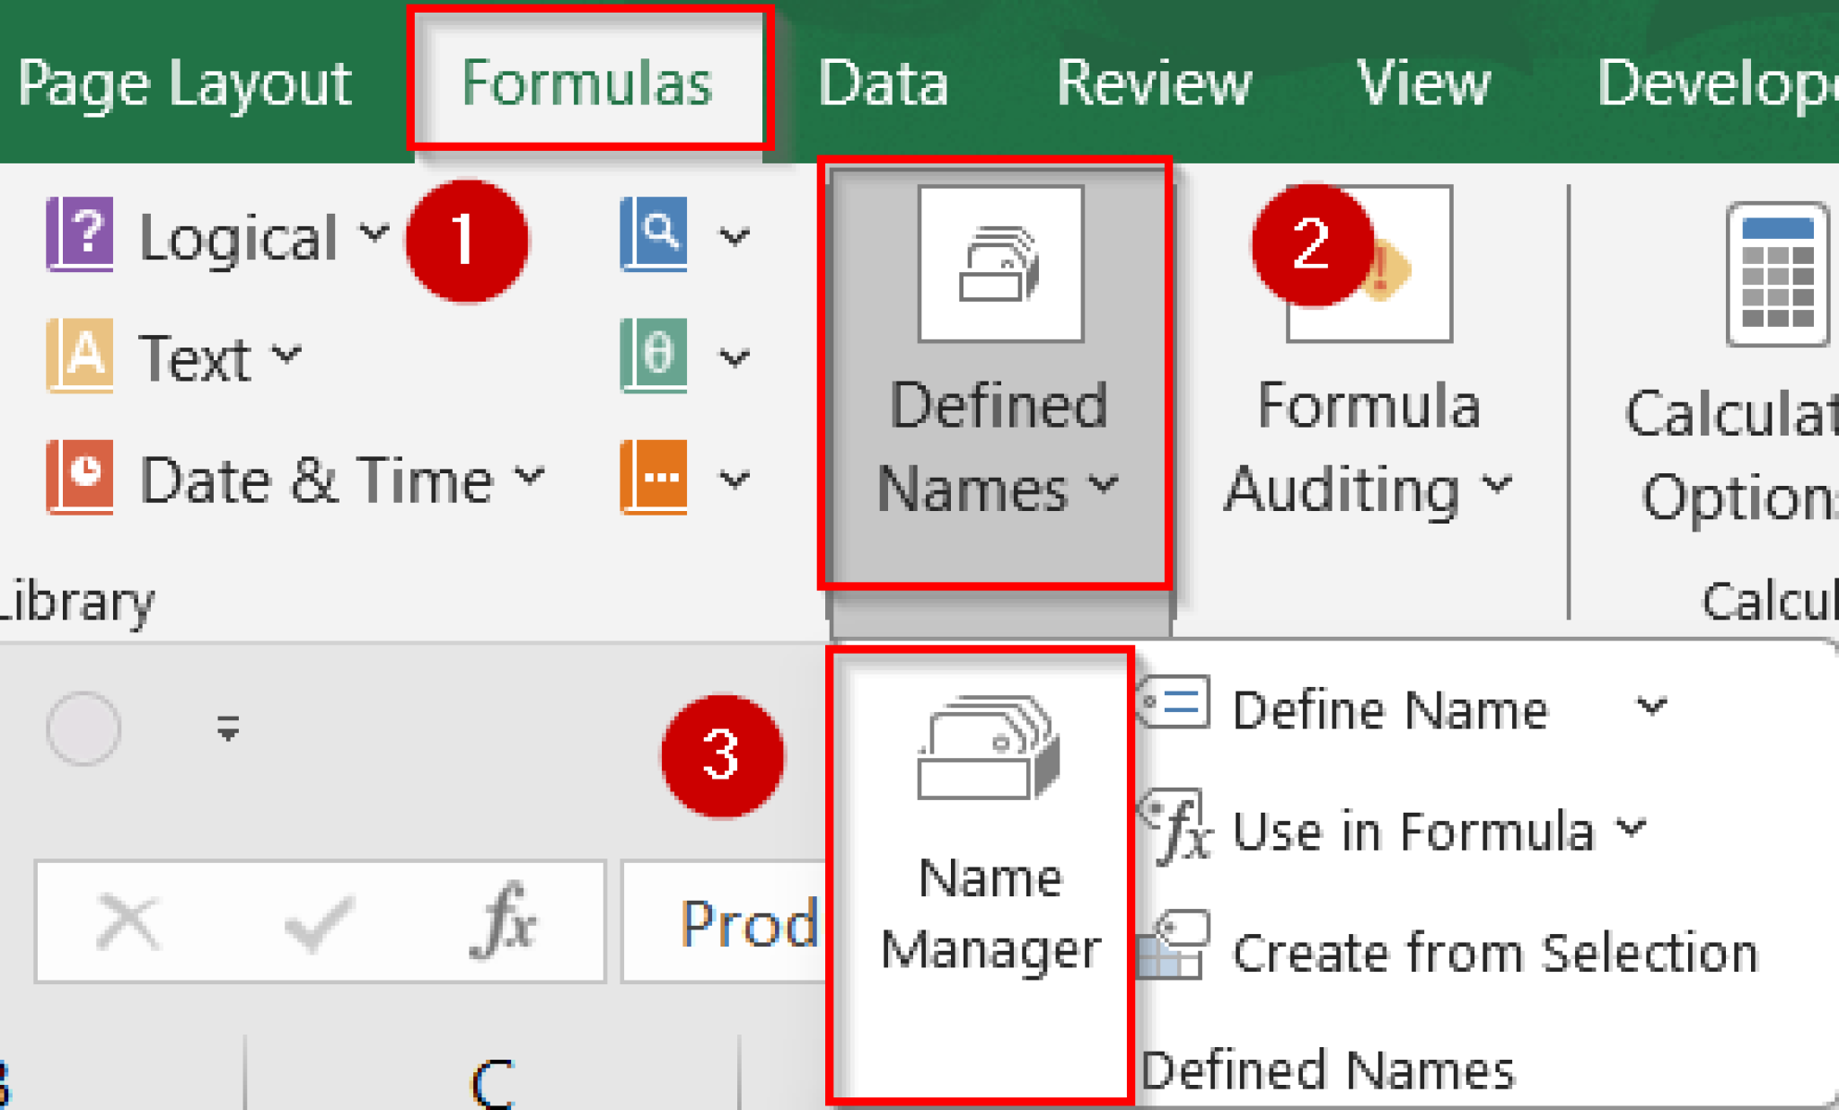Click the More Functions icon
This screenshot has width=1839, height=1110.
[x=655, y=479]
